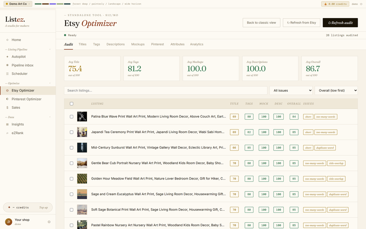
Task: Click the Insights square icon
Action: click(x=7, y=125)
